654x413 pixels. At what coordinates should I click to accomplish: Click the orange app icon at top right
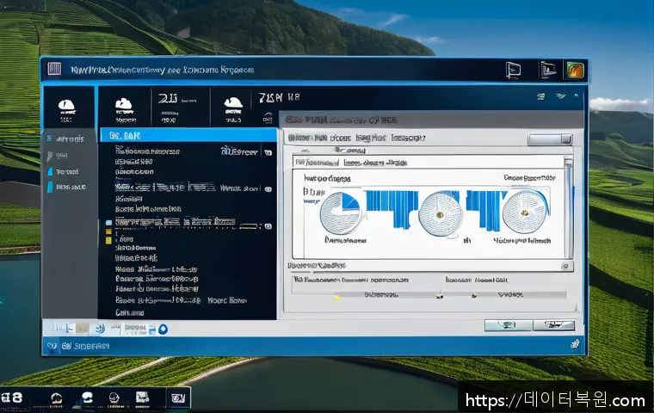tap(574, 71)
